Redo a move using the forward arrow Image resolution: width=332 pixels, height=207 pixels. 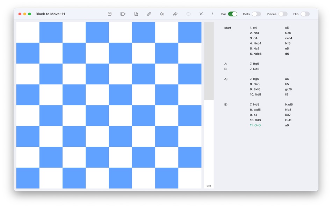pyautogui.click(x=175, y=14)
